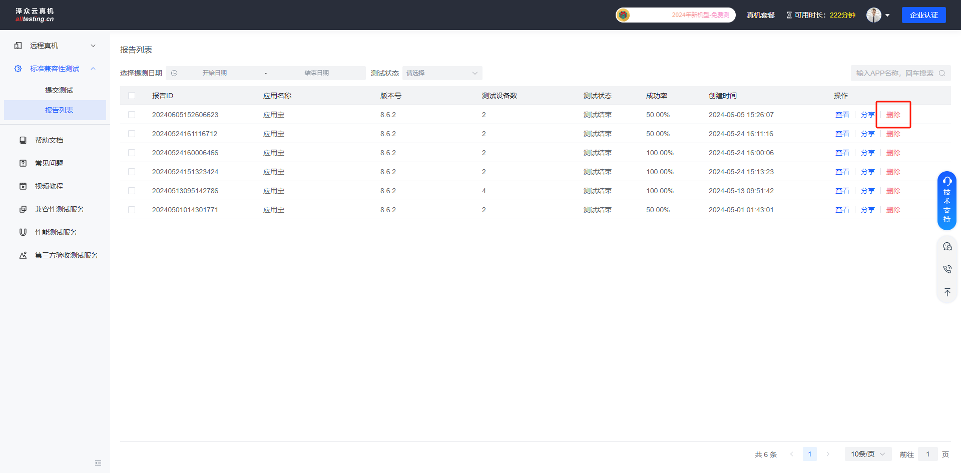Click the 企业认证 button
This screenshot has width=961, height=473.
click(x=923, y=15)
